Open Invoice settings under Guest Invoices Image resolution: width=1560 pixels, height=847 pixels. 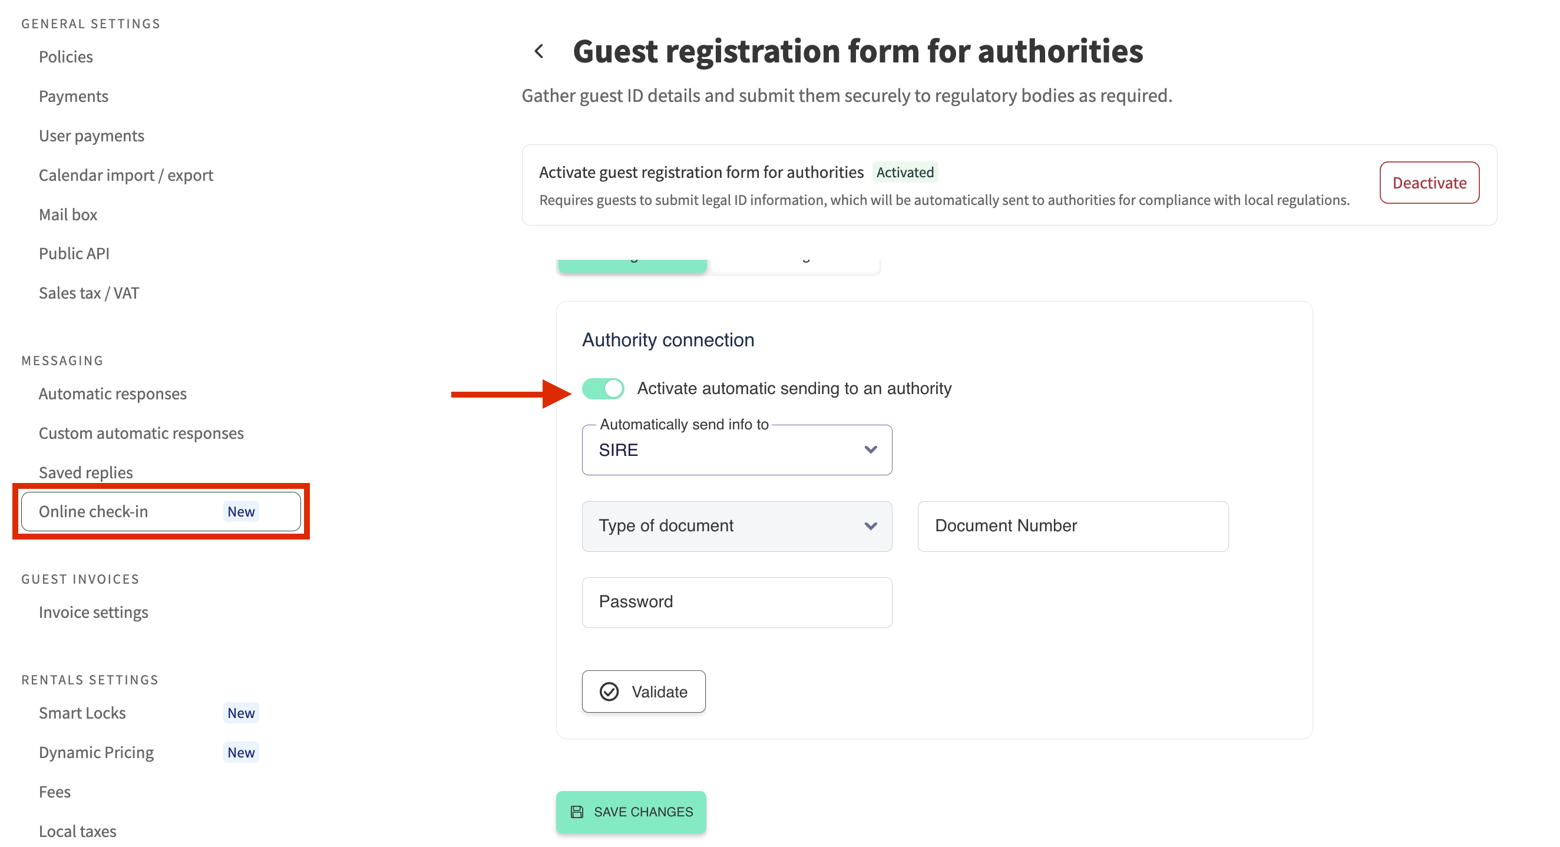pyautogui.click(x=93, y=612)
